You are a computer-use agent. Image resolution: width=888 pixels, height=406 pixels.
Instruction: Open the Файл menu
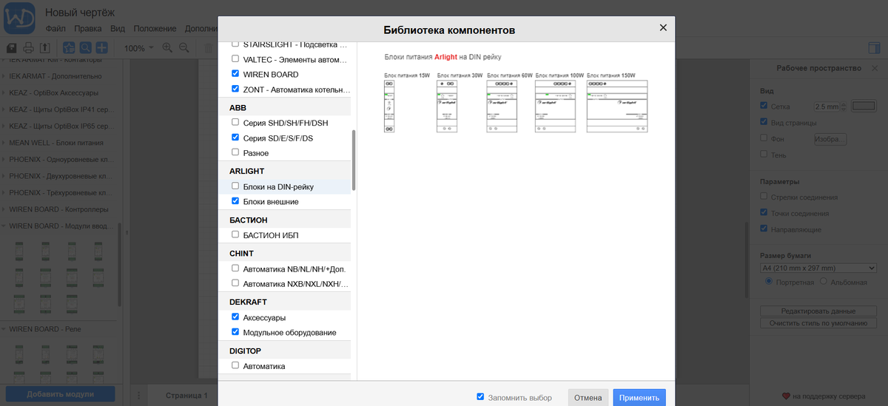pyautogui.click(x=55, y=29)
